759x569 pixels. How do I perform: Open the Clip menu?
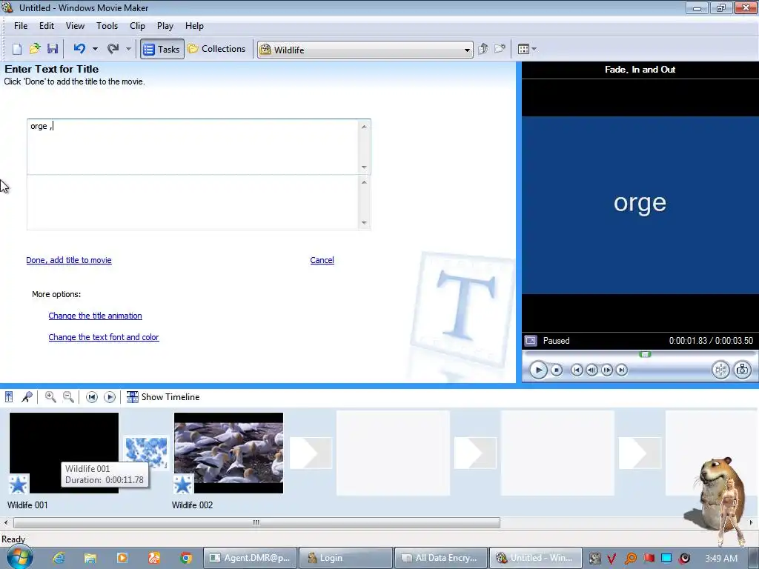(x=137, y=26)
